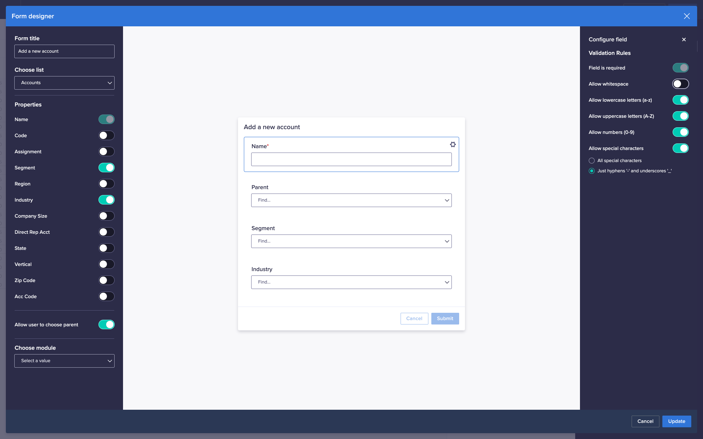This screenshot has height=439, width=703.
Task: Enable the Zip Code property
Action: pos(106,280)
